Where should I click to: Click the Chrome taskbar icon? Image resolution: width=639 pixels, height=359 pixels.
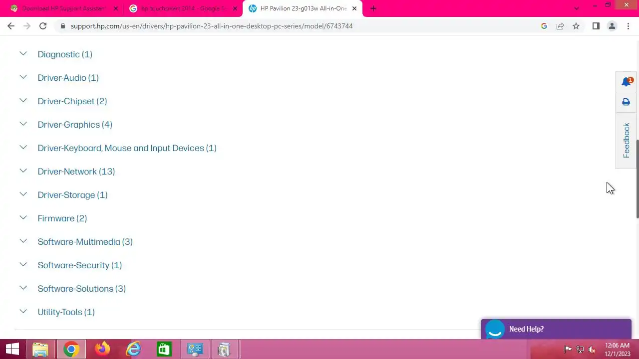71,349
